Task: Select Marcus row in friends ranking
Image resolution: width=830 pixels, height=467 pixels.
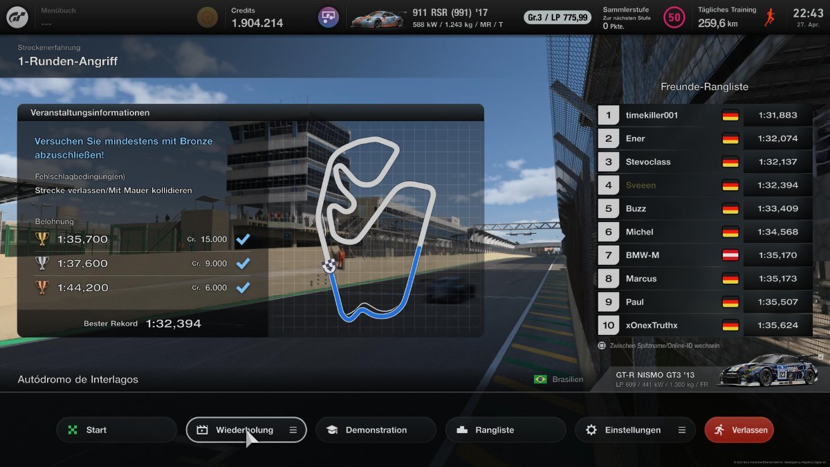Action: 705,278
